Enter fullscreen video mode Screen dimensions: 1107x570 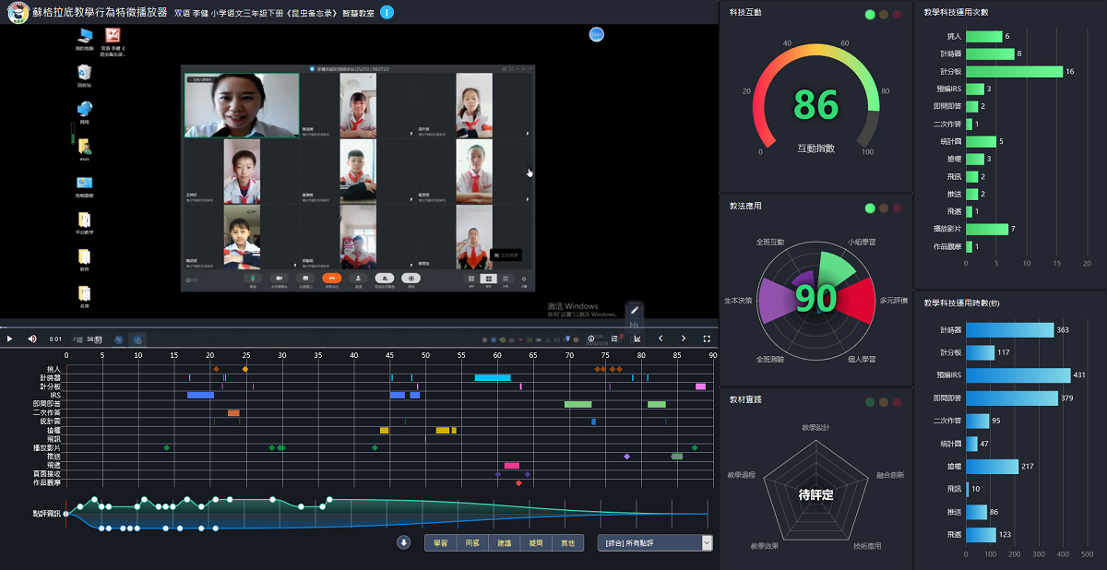(707, 338)
